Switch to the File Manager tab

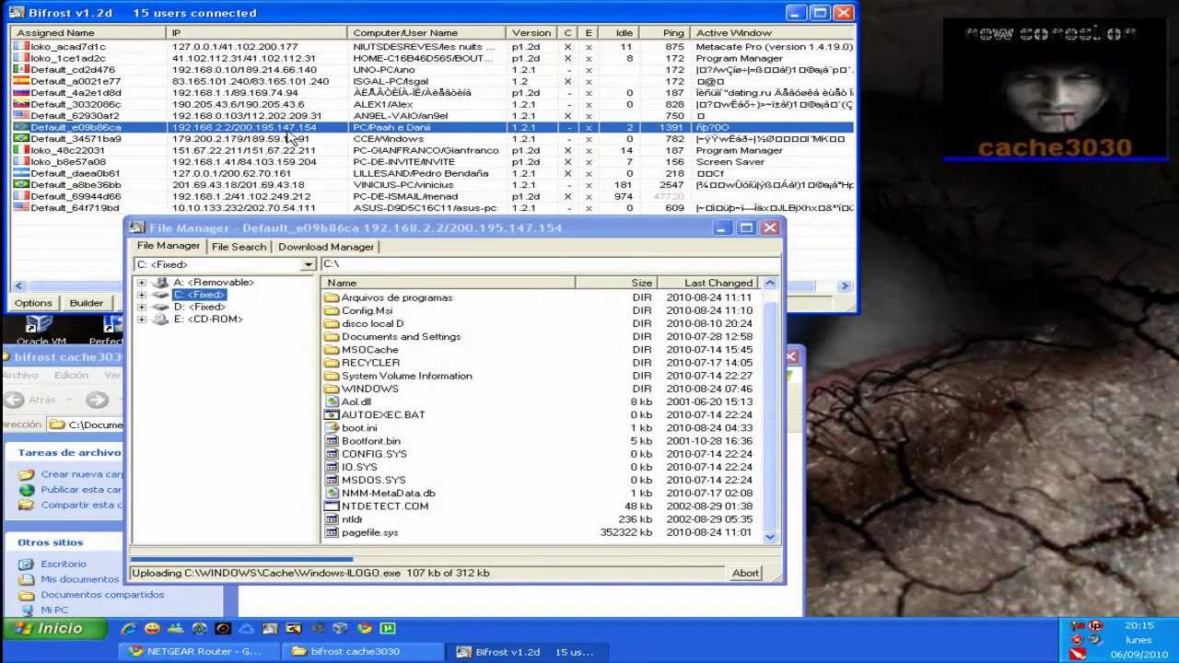[169, 246]
